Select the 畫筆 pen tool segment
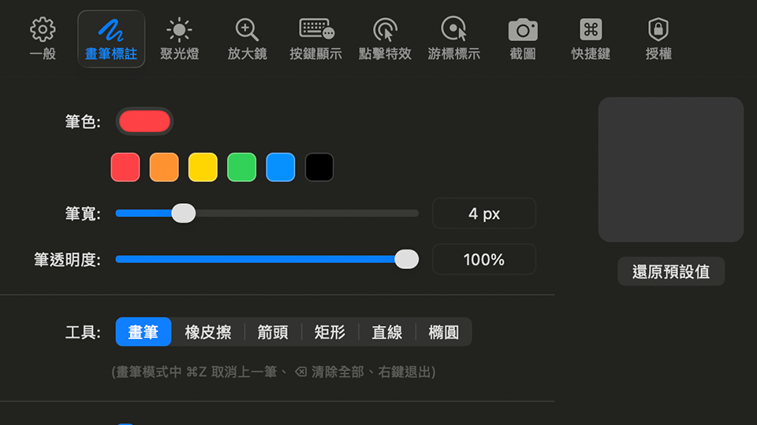This screenshot has height=425, width=757. point(144,332)
